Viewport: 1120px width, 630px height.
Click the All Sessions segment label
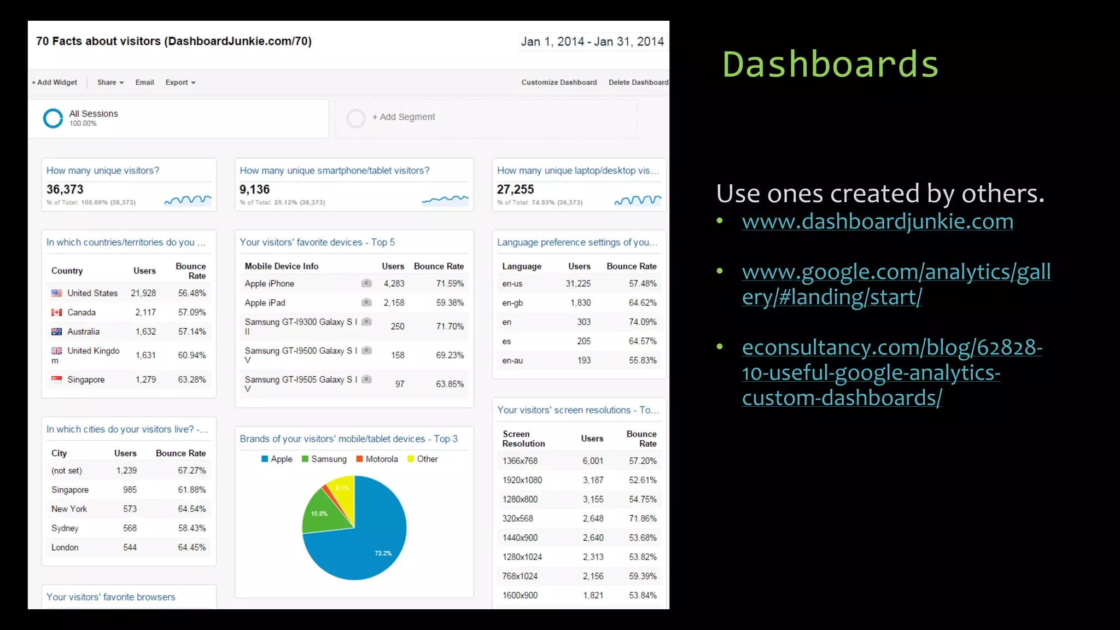(94, 114)
